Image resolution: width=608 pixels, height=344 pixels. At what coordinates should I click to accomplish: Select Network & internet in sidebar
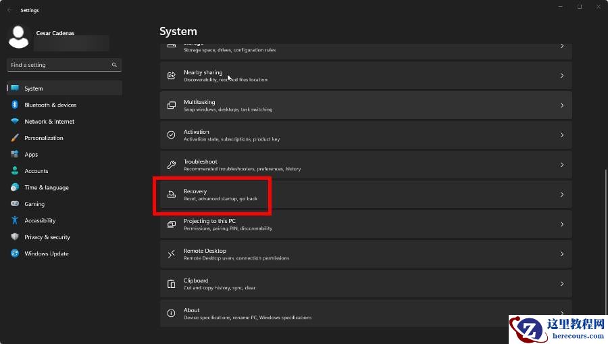[49, 122]
